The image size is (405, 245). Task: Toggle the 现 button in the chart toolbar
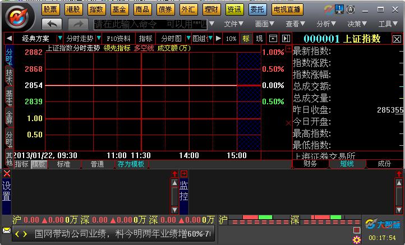(x=259, y=39)
